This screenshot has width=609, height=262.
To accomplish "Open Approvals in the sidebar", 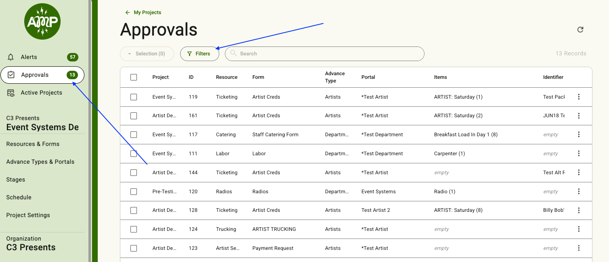I will pyautogui.click(x=42, y=75).
